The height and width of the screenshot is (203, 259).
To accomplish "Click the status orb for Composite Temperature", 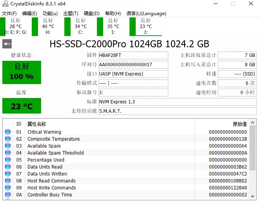I will pyautogui.click(x=8, y=139).
